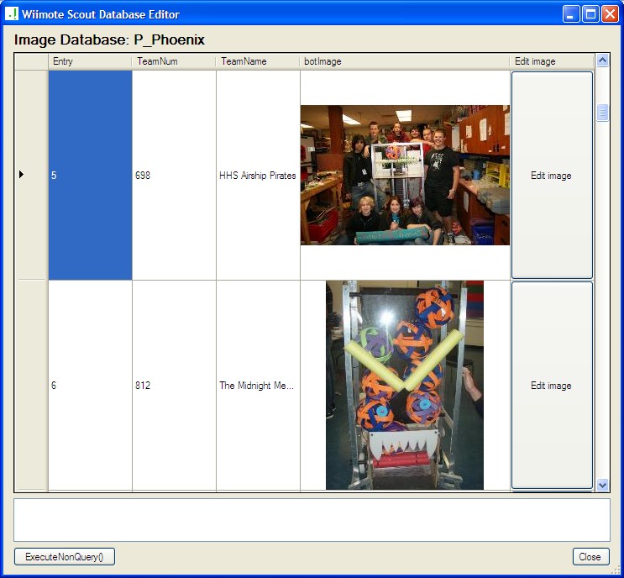Click the select-all corner cell of the grid

click(31, 61)
